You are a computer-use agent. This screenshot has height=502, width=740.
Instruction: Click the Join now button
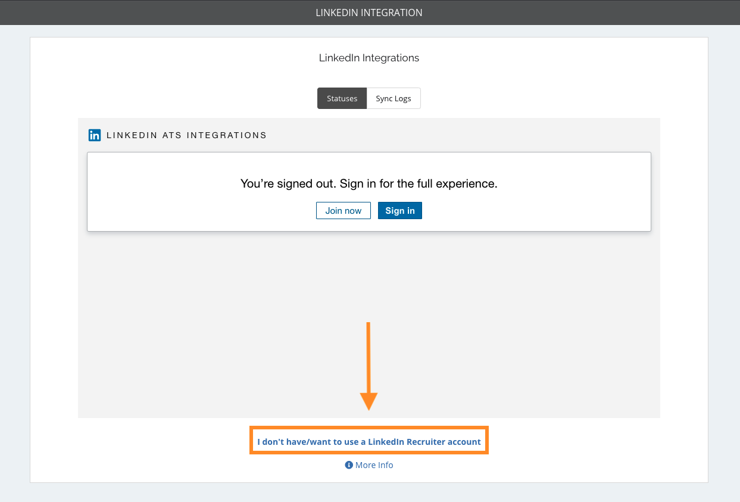344,211
